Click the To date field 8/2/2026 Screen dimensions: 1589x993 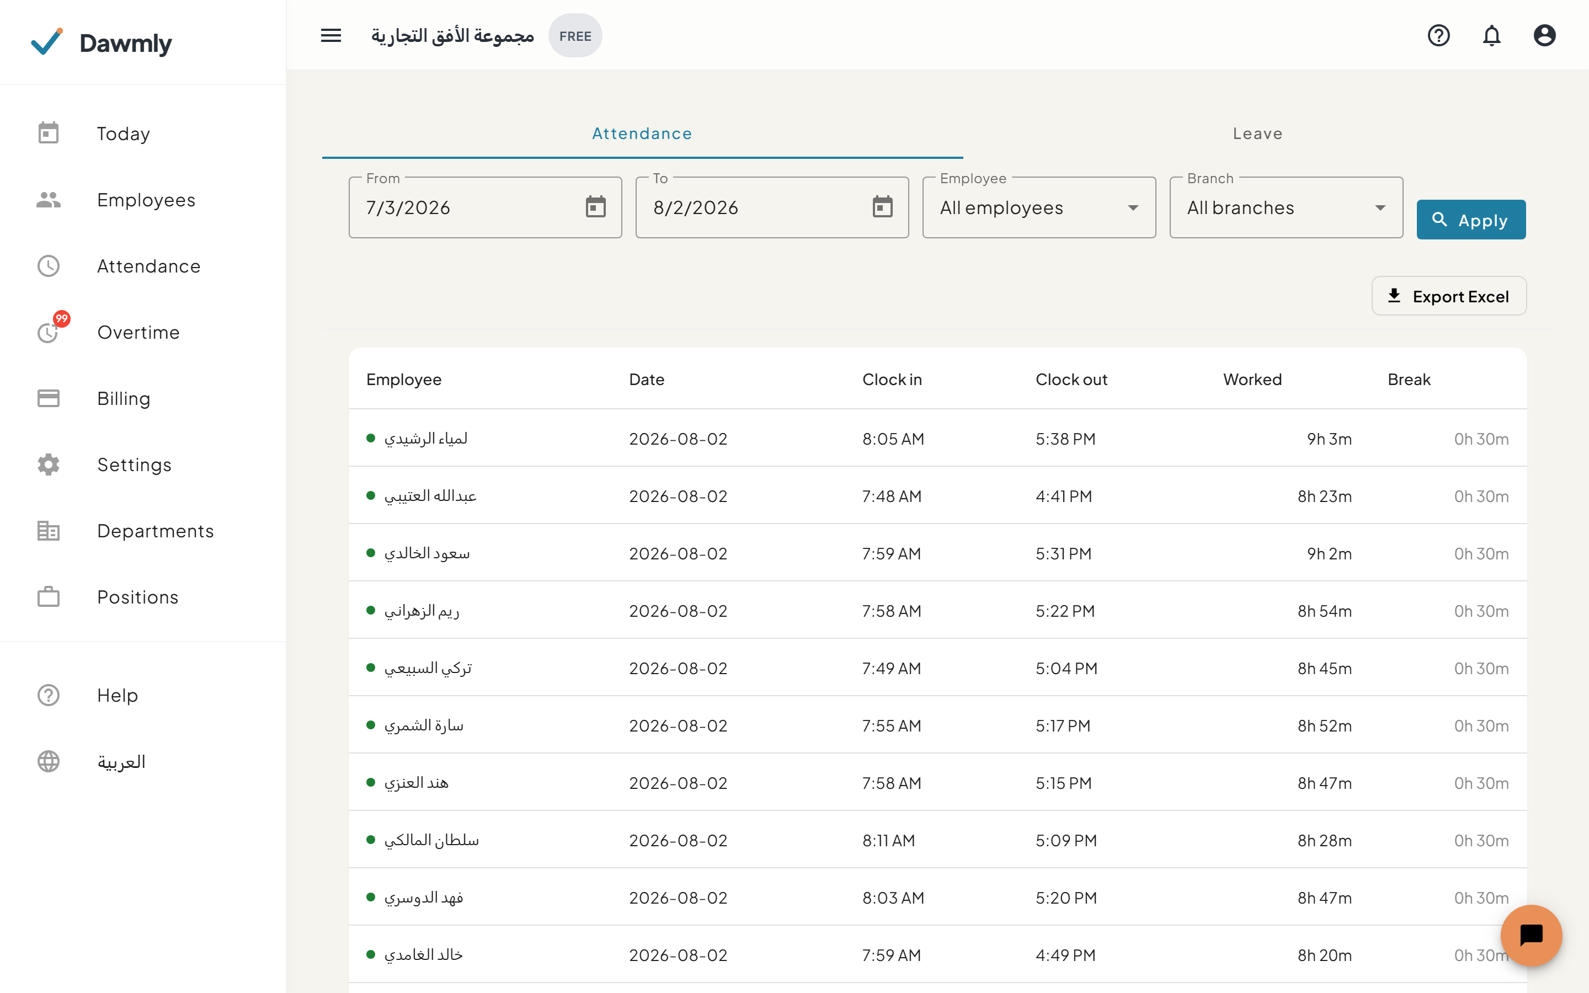pyautogui.click(x=772, y=207)
